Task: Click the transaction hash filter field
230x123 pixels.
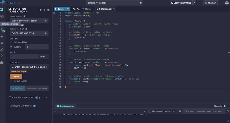Action: [x=203, y=111]
